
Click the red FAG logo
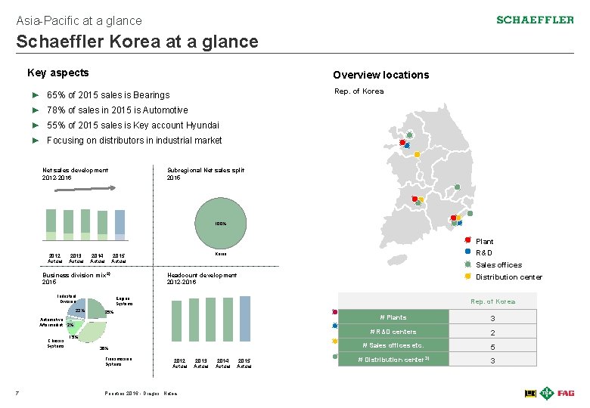566,394
